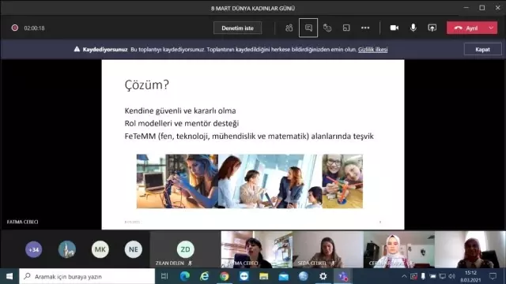Viewport: 506px width, 284px height.
Task: Select the MK participant avatar
Action: (100, 249)
